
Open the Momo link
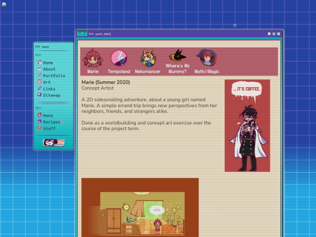[48, 115]
